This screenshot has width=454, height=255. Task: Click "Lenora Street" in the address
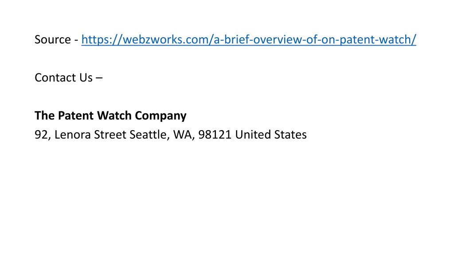point(90,135)
